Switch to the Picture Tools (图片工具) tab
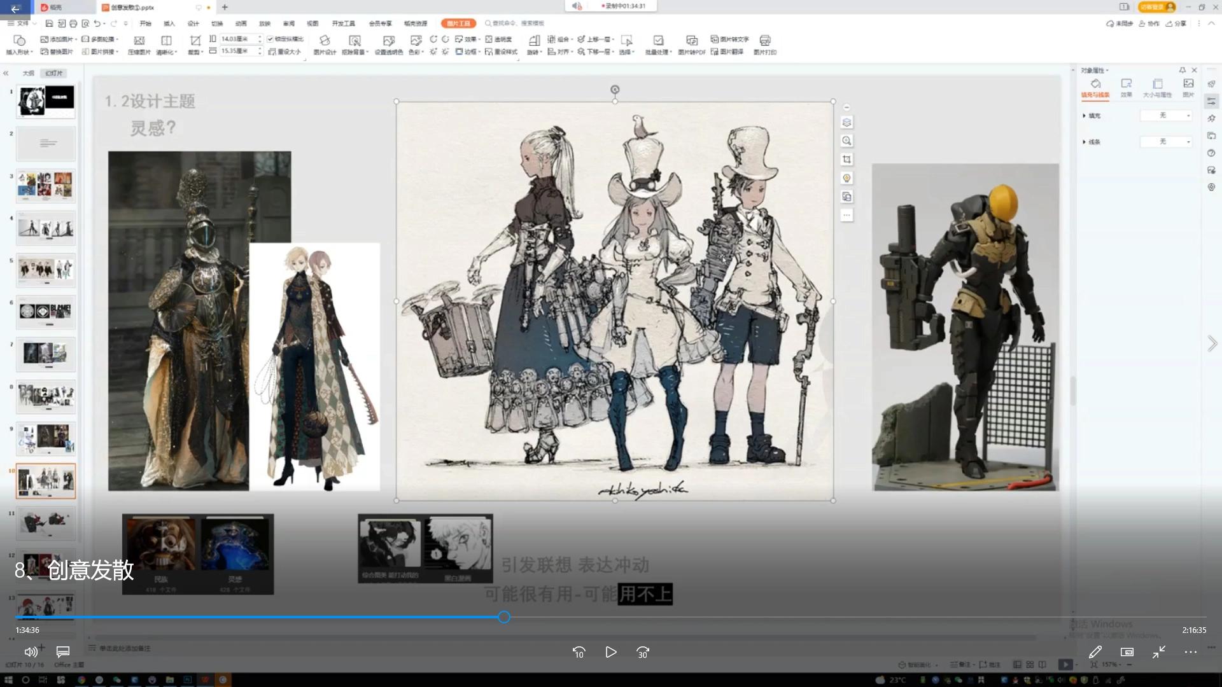This screenshot has height=687, width=1222. tap(458, 24)
